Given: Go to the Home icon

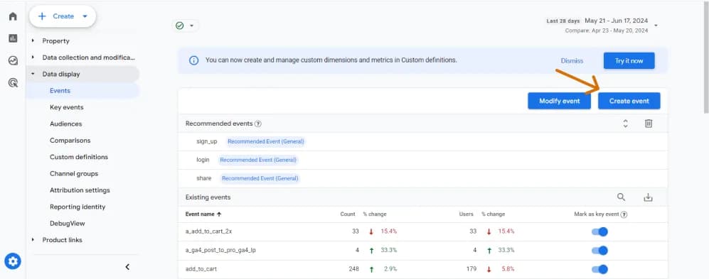Looking at the screenshot, I should click(x=13, y=16).
